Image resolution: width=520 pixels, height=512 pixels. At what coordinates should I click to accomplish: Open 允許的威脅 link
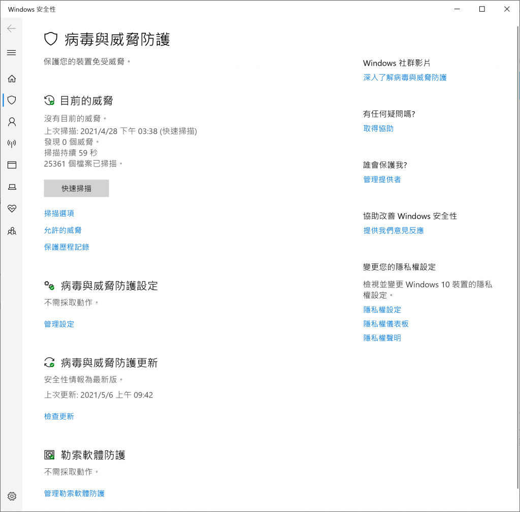tap(62, 230)
